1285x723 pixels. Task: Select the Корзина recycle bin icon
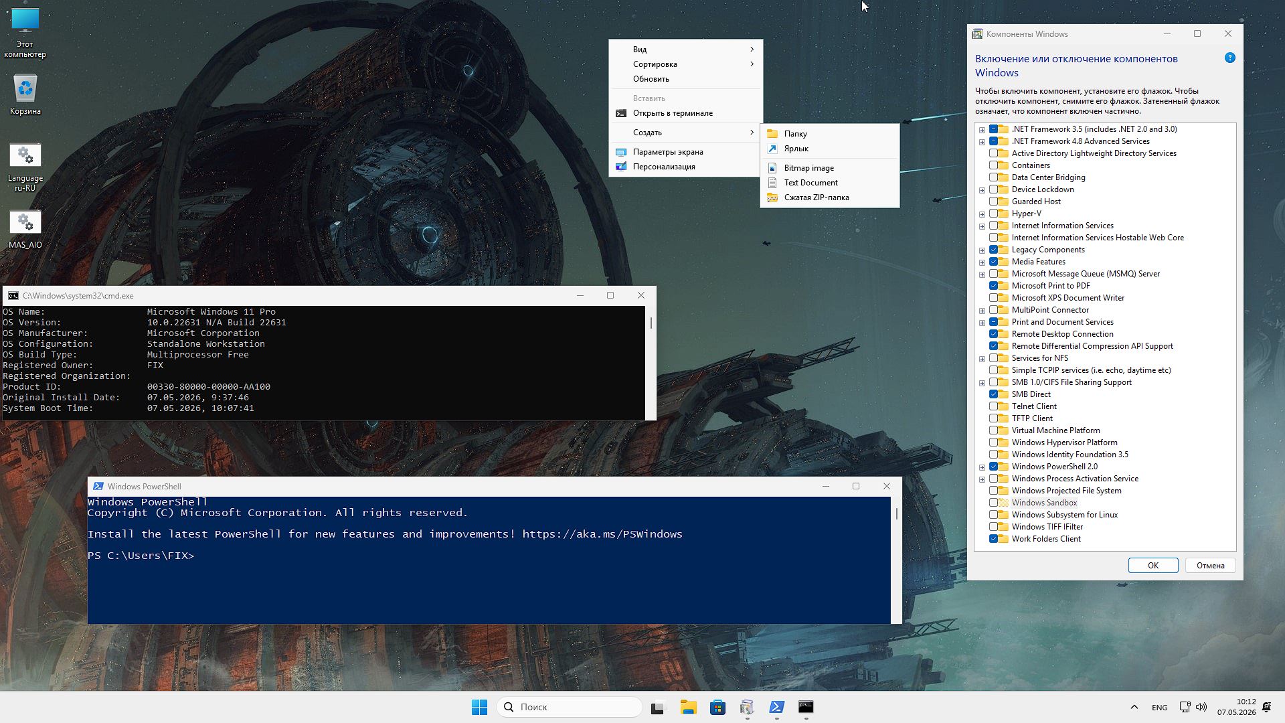point(25,94)
